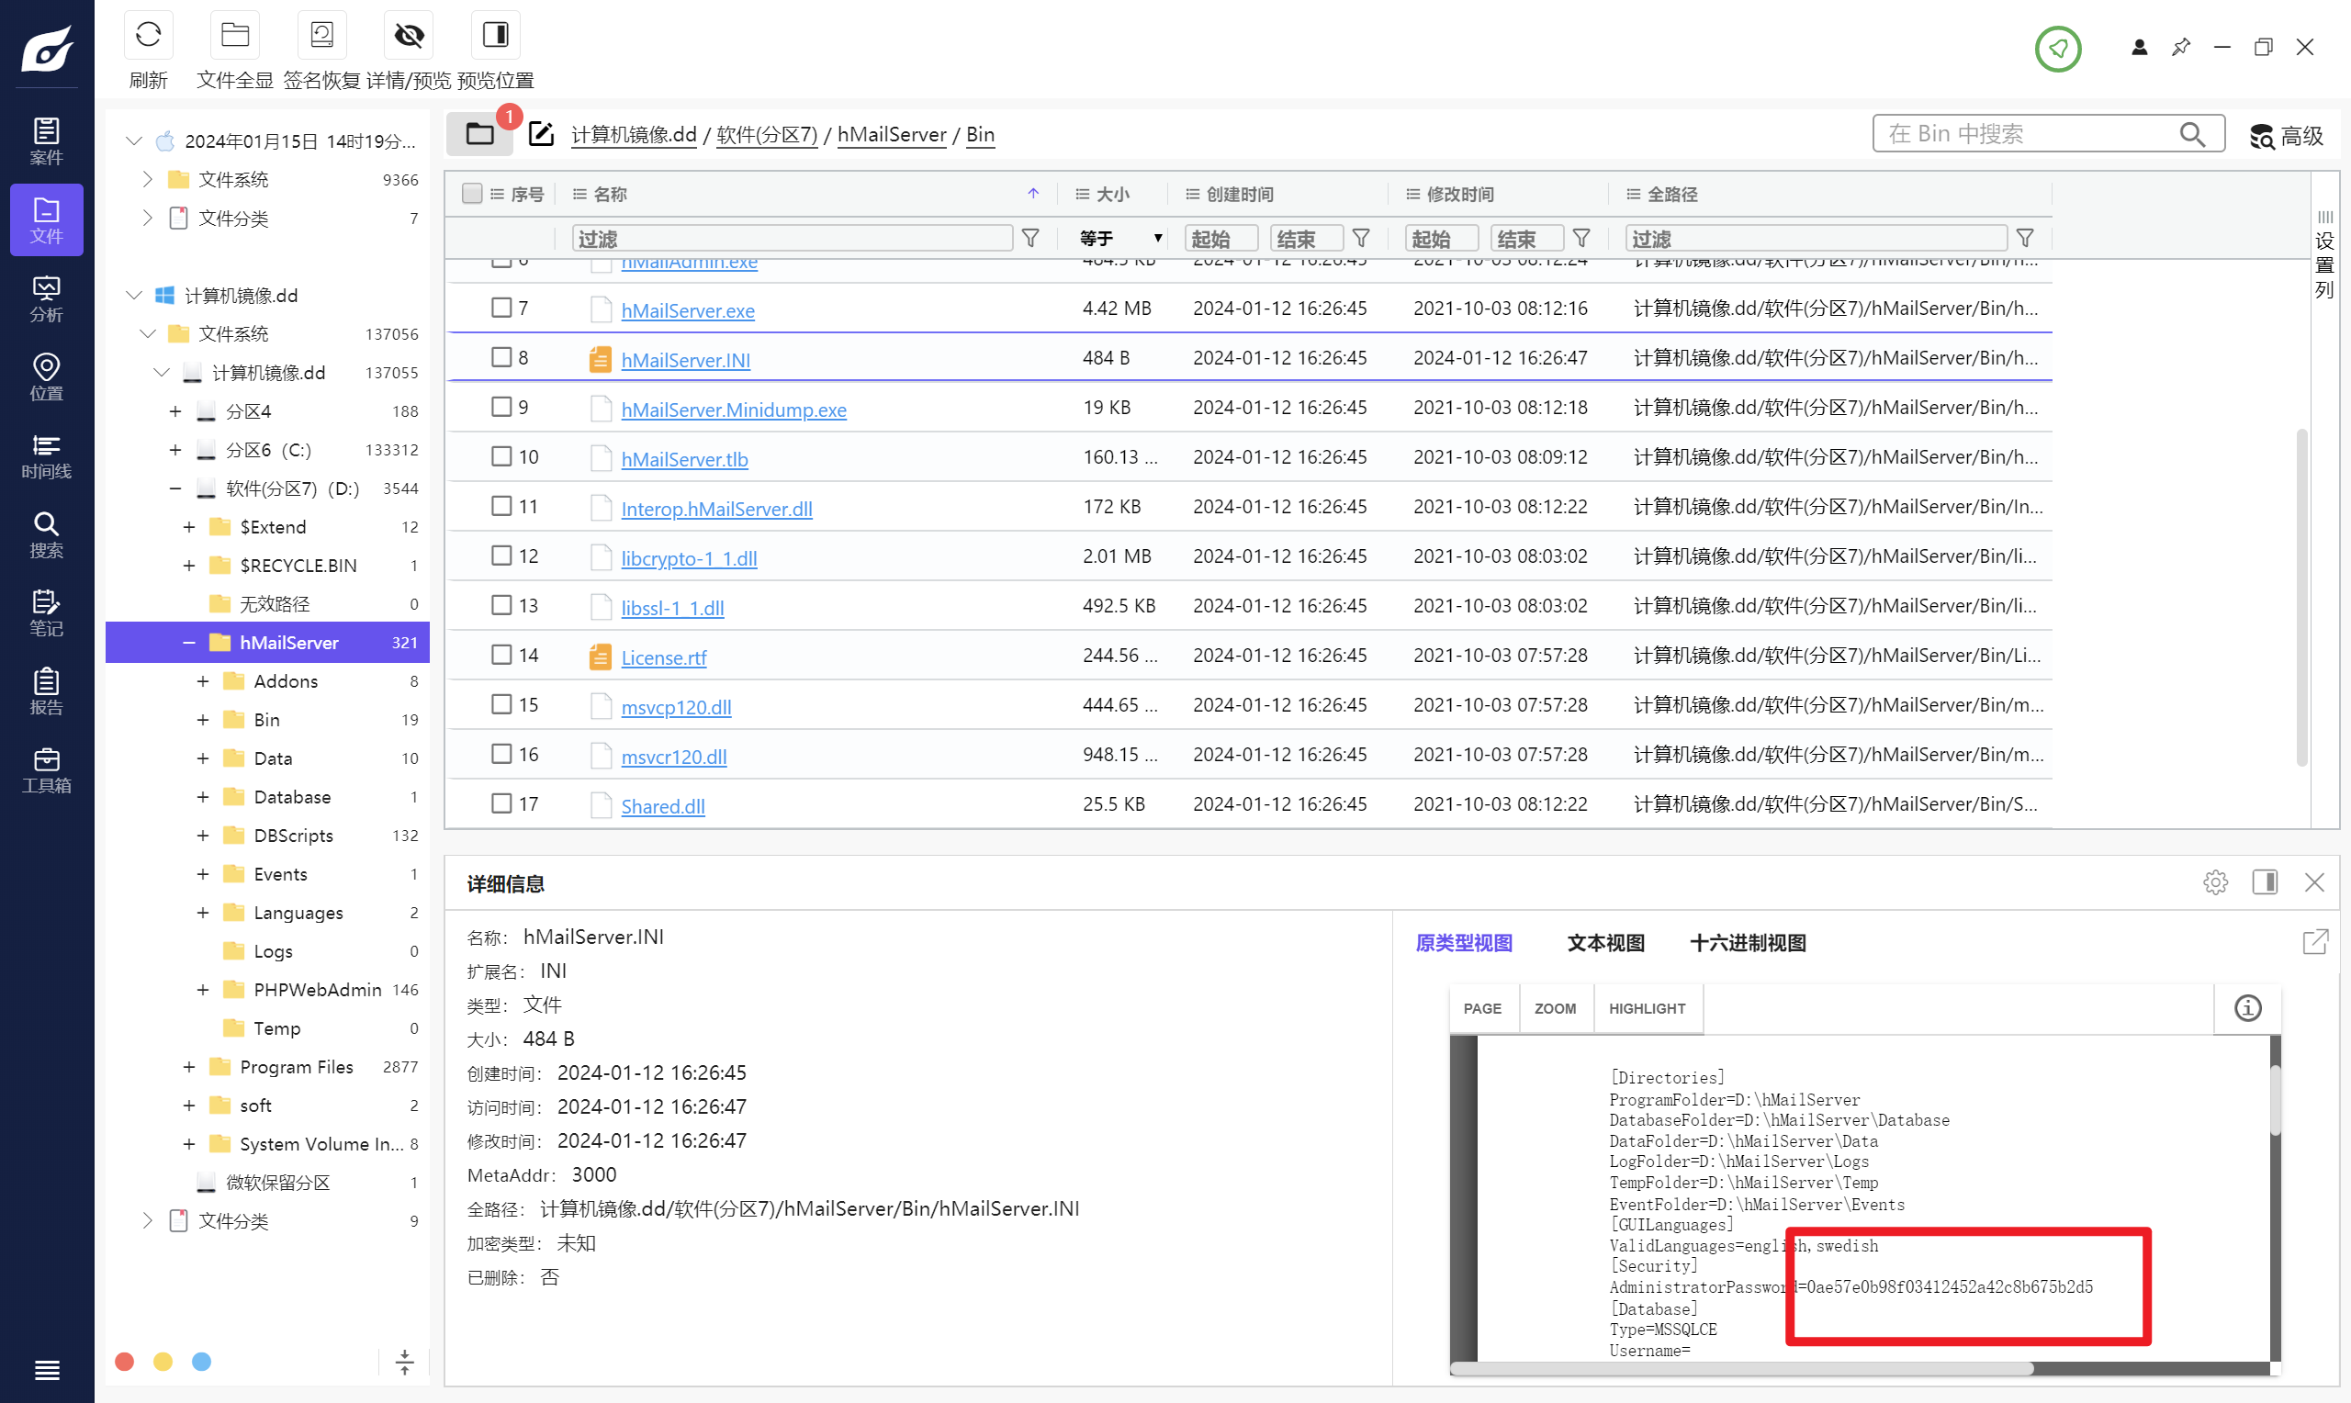Expand the Addons folder node
The height and width of the screenshot is (1403, 2351).
(202, 681)
